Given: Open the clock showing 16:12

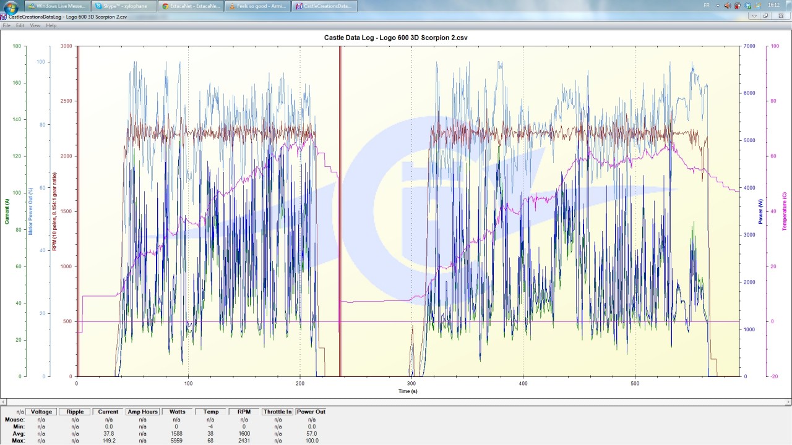Looking at the screenshot, I should point(773,6).
